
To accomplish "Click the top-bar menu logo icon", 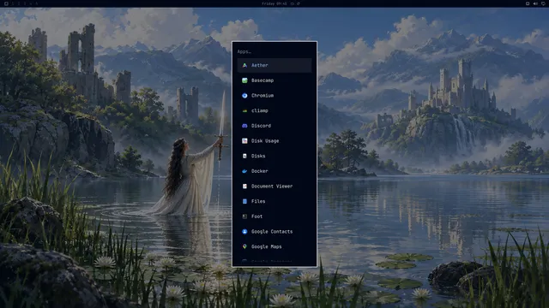I will pos(6,3).
